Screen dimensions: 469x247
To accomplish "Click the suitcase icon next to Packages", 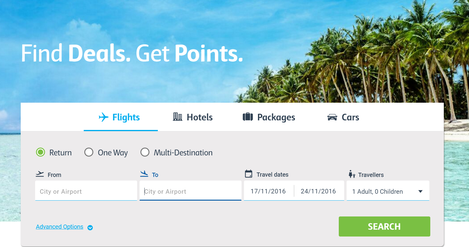I will click(x=247, y=117).
